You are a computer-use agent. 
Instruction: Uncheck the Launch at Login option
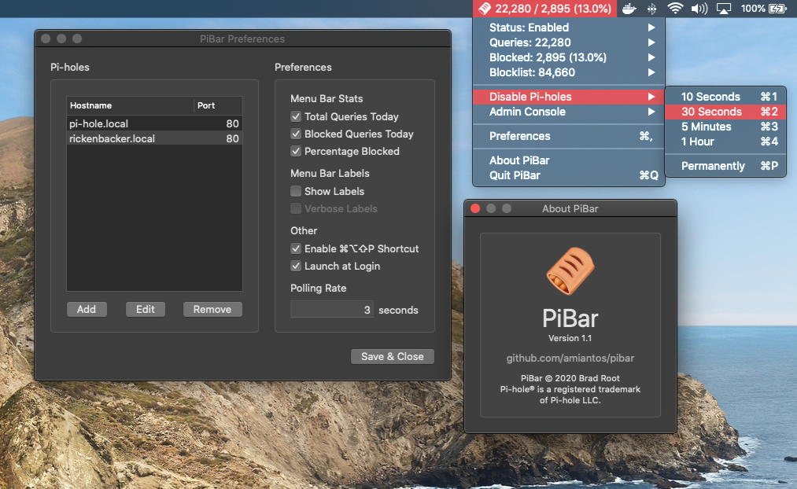click(x=296, y=266)
